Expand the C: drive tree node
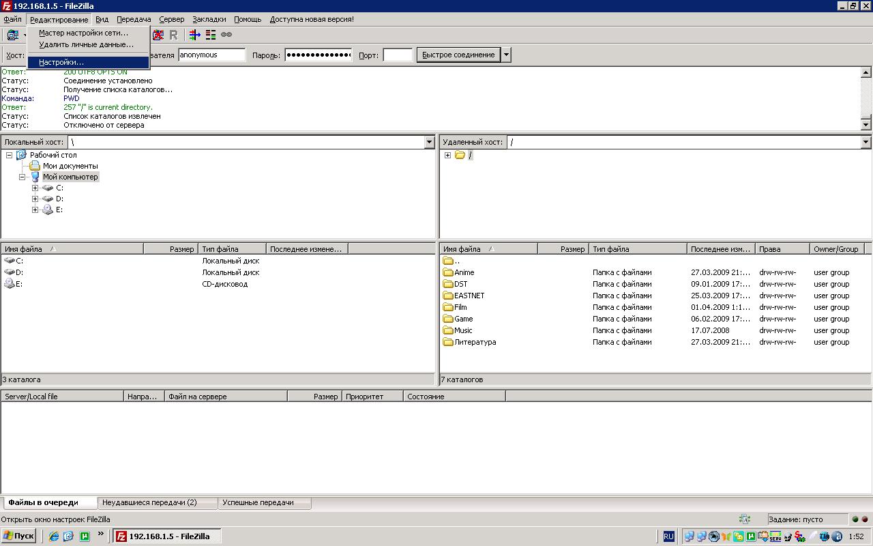 (35, 188)
